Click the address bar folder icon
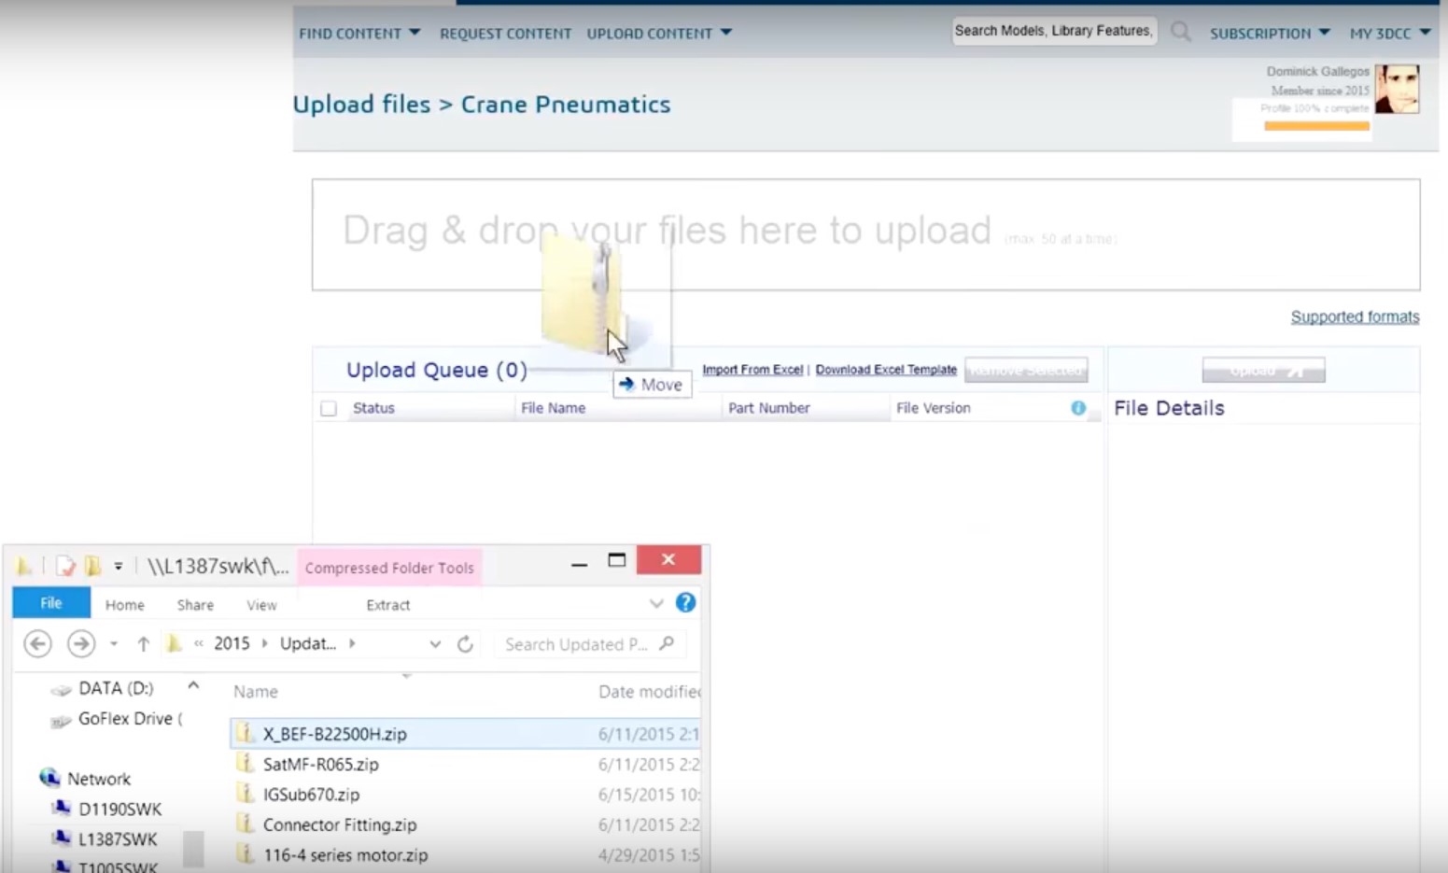The image size is (1448, 873). (174, 643)
